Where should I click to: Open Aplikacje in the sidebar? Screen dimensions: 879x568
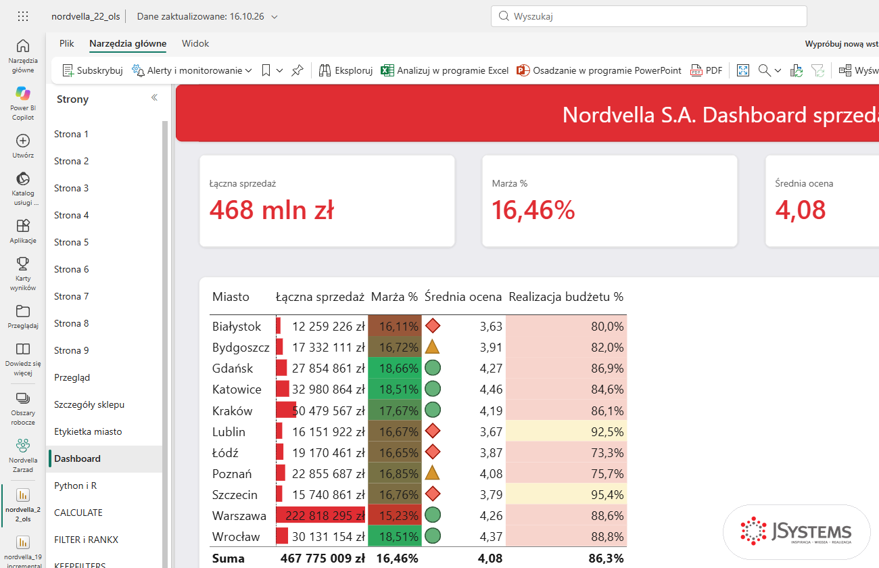[23, 231]
